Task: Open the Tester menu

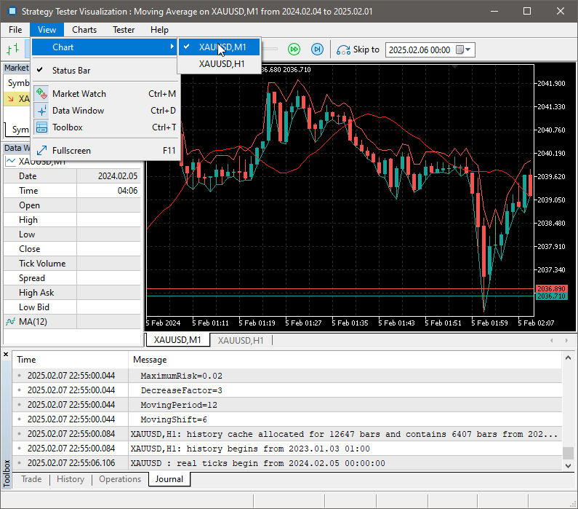Action: coord(124,30)
